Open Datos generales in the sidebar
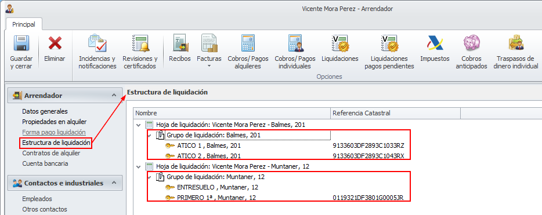The height and width of the screenshot is (215, 542). pos(45,111)
